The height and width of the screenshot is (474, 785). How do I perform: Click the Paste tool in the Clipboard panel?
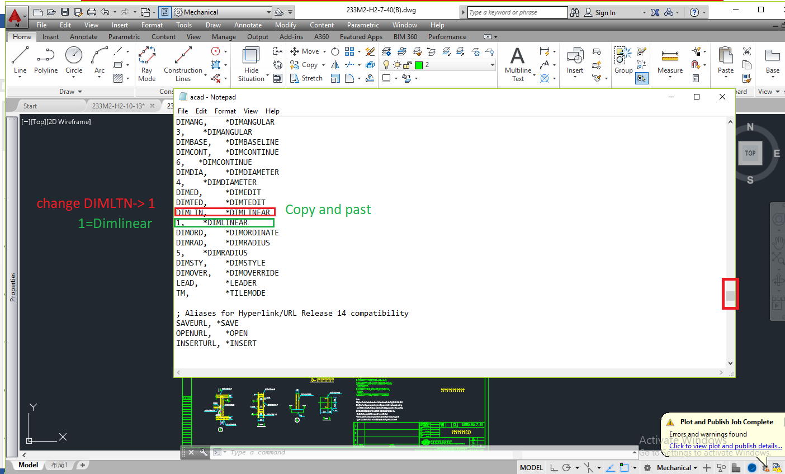pyautogui.click(x=725, y=59)
